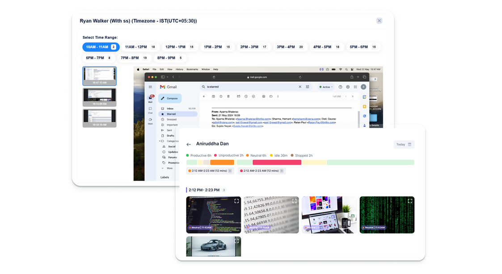Open the File menu in Safari
502x274 pixels.
pos(154,69)
